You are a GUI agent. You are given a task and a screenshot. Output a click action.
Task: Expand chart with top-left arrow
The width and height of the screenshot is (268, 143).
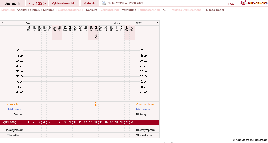2,23
